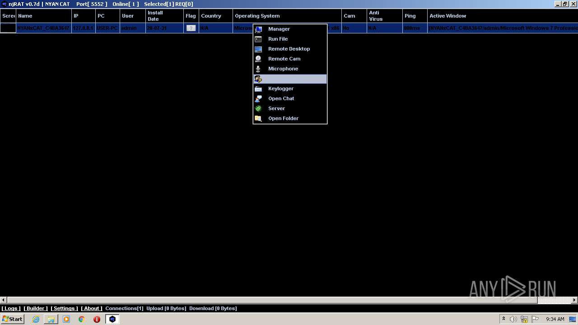Click the horizontal scrollbar left arrow

tap(3, 300)
